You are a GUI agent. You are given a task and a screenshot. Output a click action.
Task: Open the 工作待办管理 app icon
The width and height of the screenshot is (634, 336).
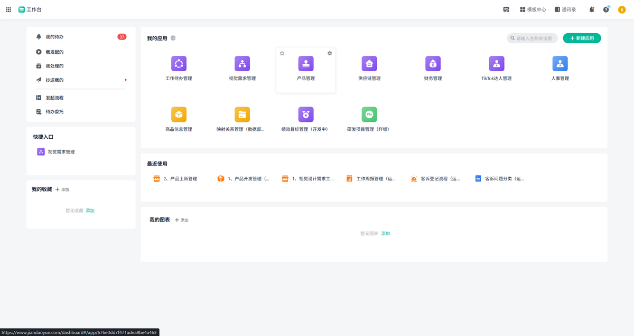(179, 64)
